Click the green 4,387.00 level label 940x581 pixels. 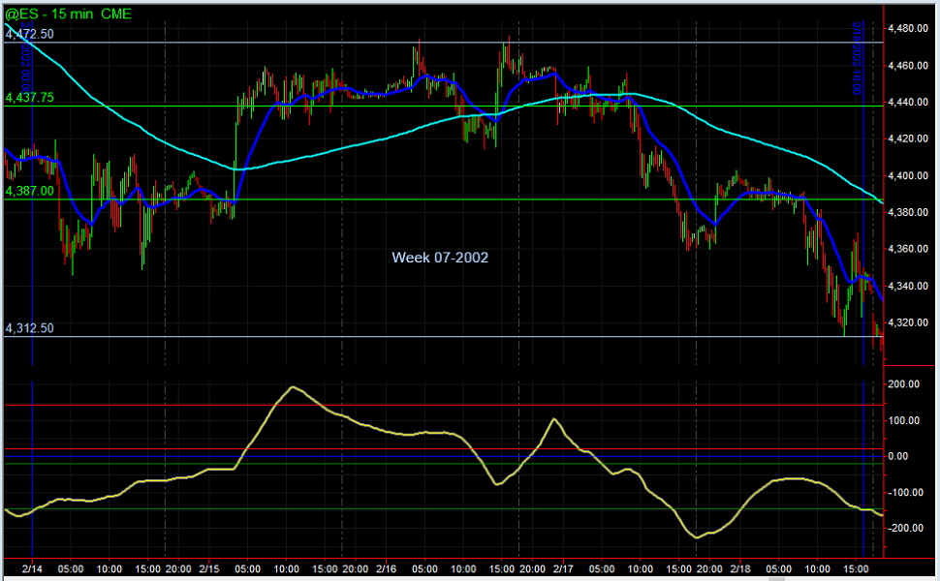pos(30,192)
